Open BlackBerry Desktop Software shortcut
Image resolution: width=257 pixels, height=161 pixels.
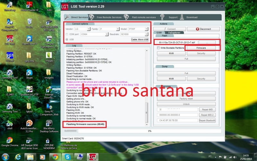49,126
